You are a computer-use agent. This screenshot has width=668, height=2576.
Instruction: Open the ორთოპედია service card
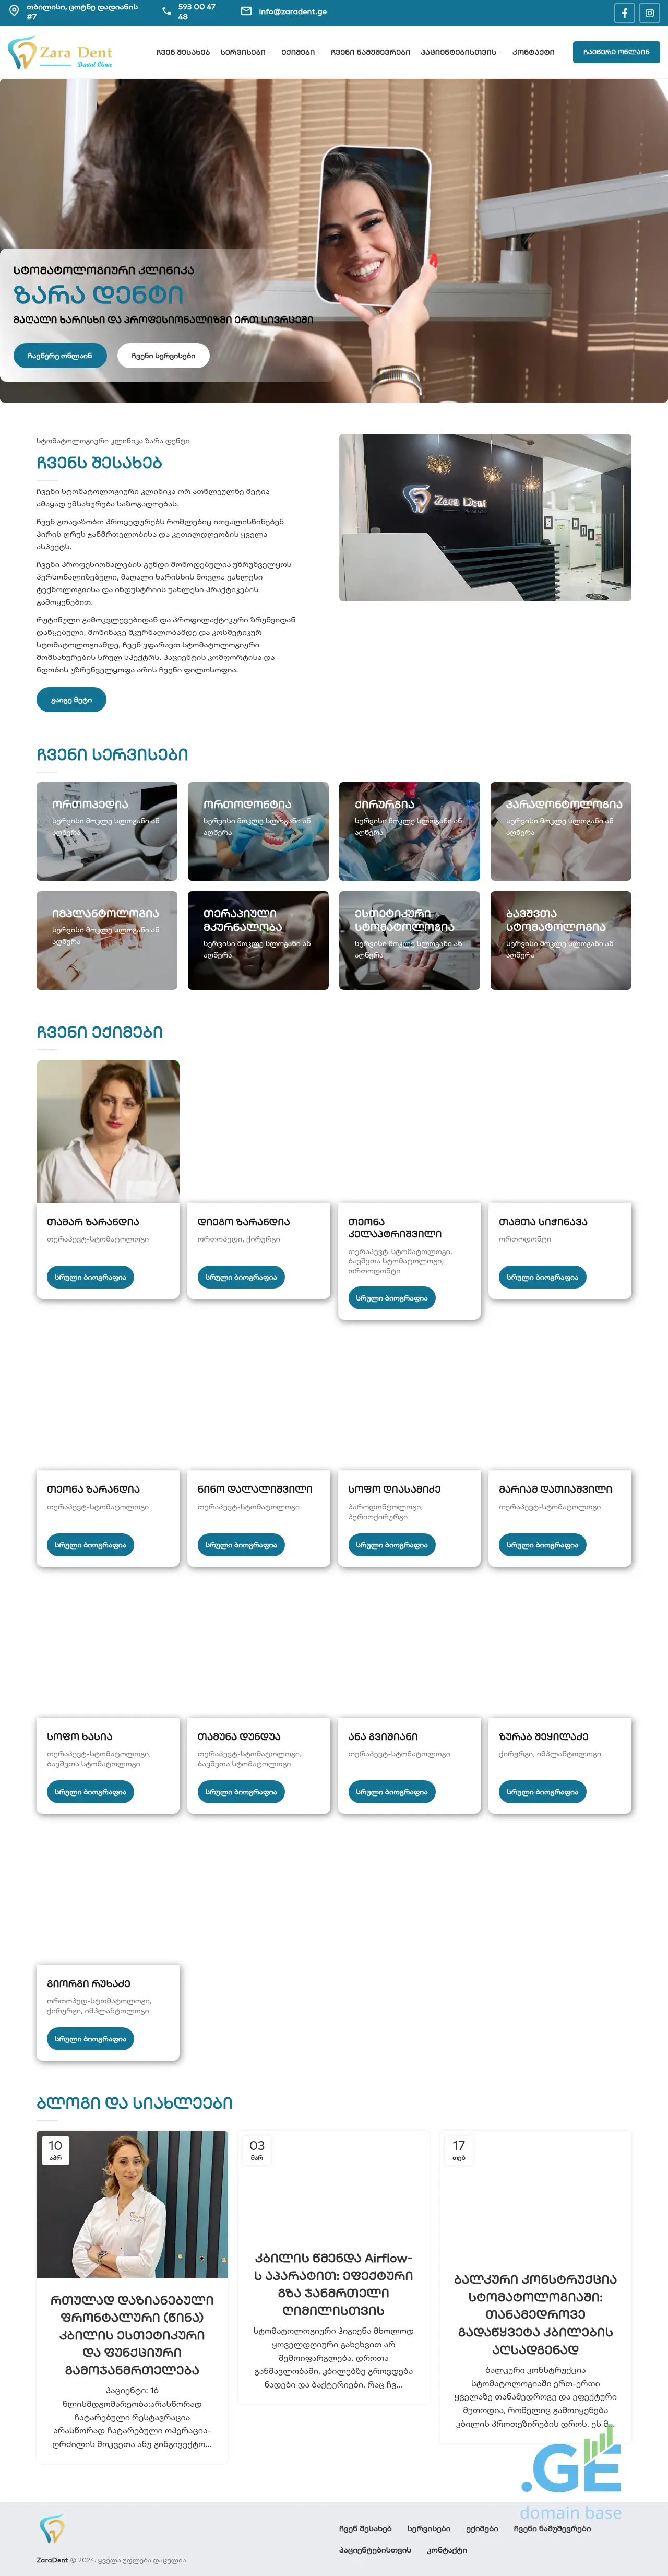(107, 831)
